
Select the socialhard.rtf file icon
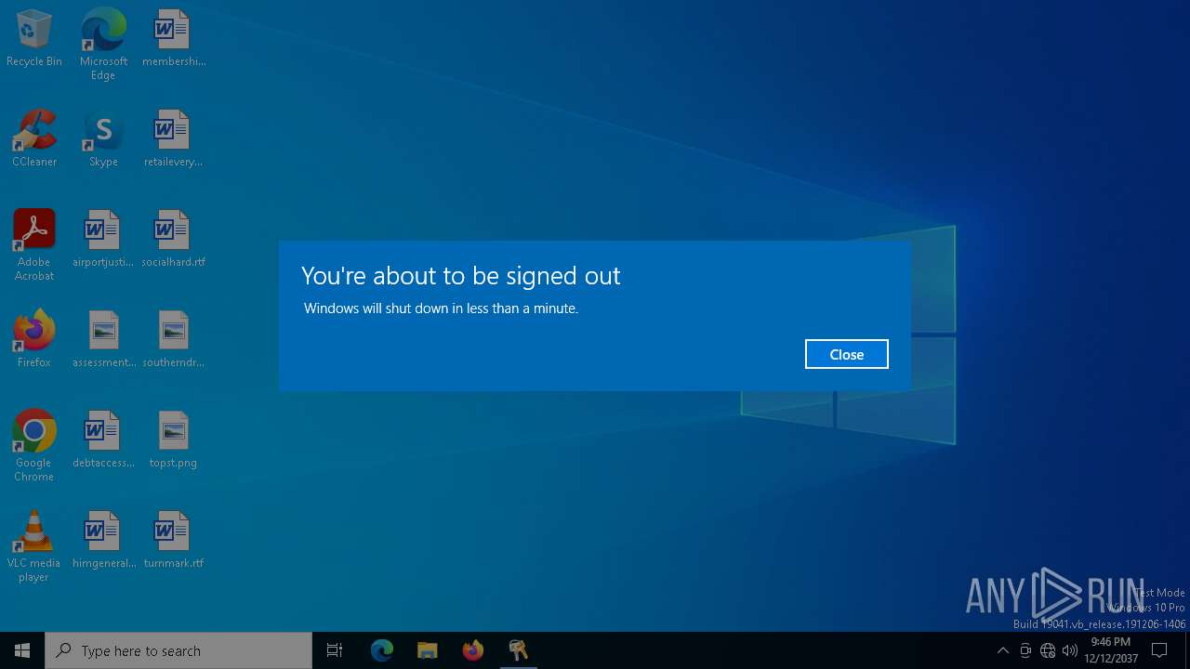coord(173,239)
